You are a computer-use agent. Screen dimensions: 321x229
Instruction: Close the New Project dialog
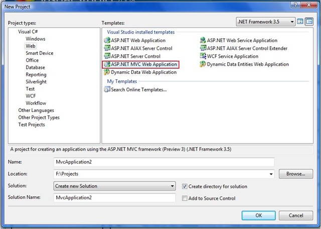(x=309, y=5)
